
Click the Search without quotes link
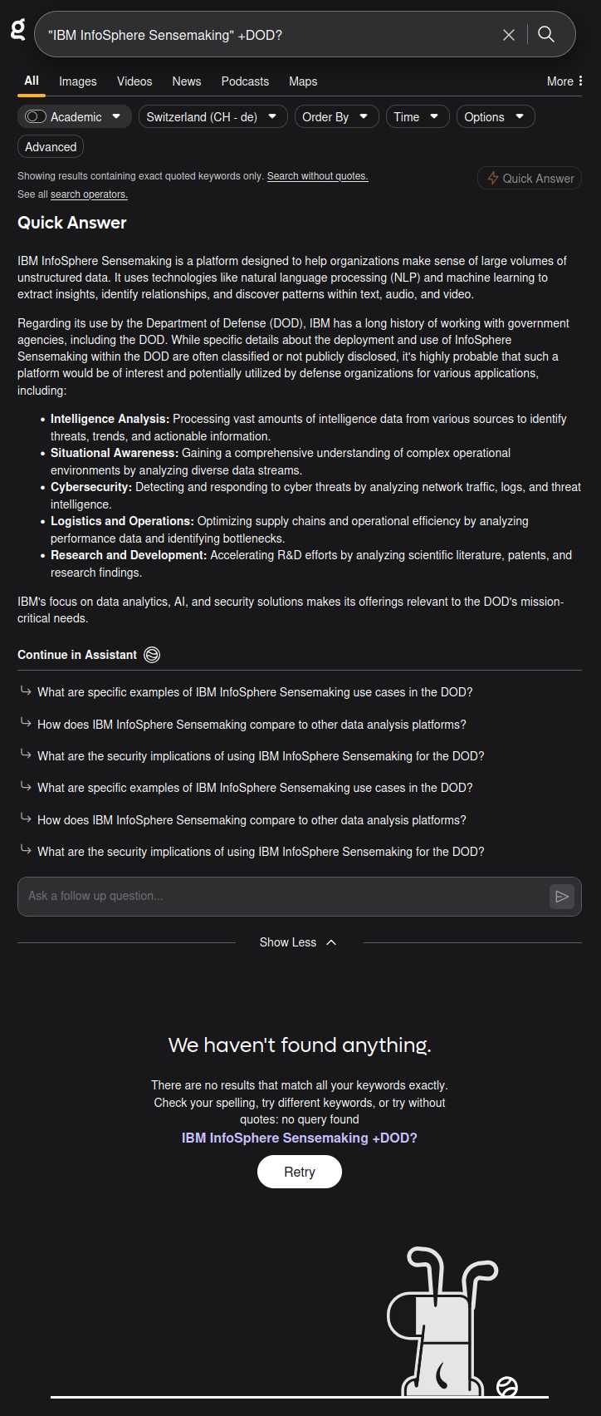317,176
